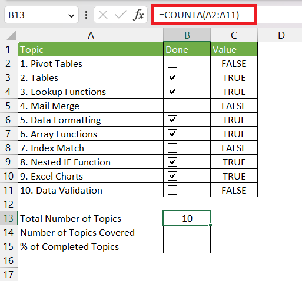Screen dimensions: 302x281
Task: Click the fill handle of cell B13
Action: (210, 225)
